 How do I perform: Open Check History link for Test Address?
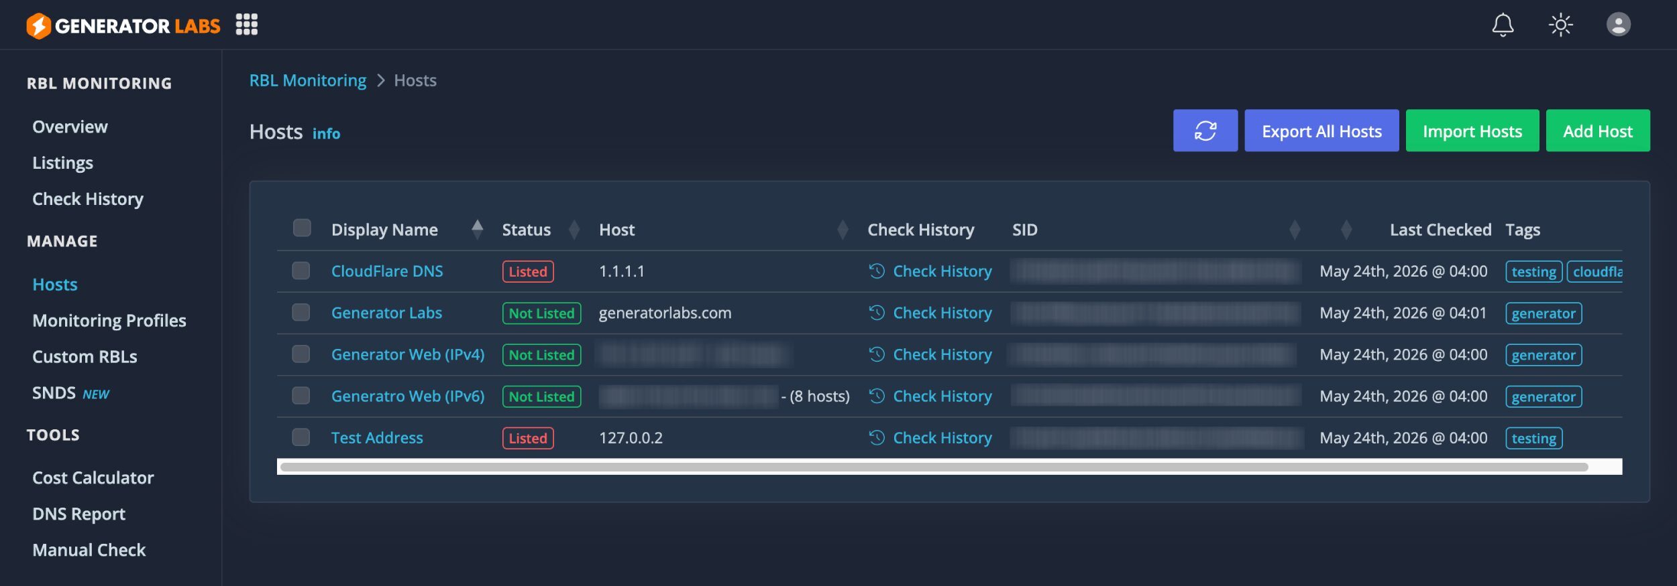click(942, 438)
